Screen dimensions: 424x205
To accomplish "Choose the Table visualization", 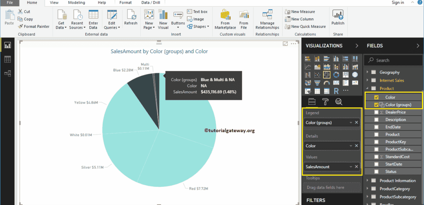I will 317,91.
